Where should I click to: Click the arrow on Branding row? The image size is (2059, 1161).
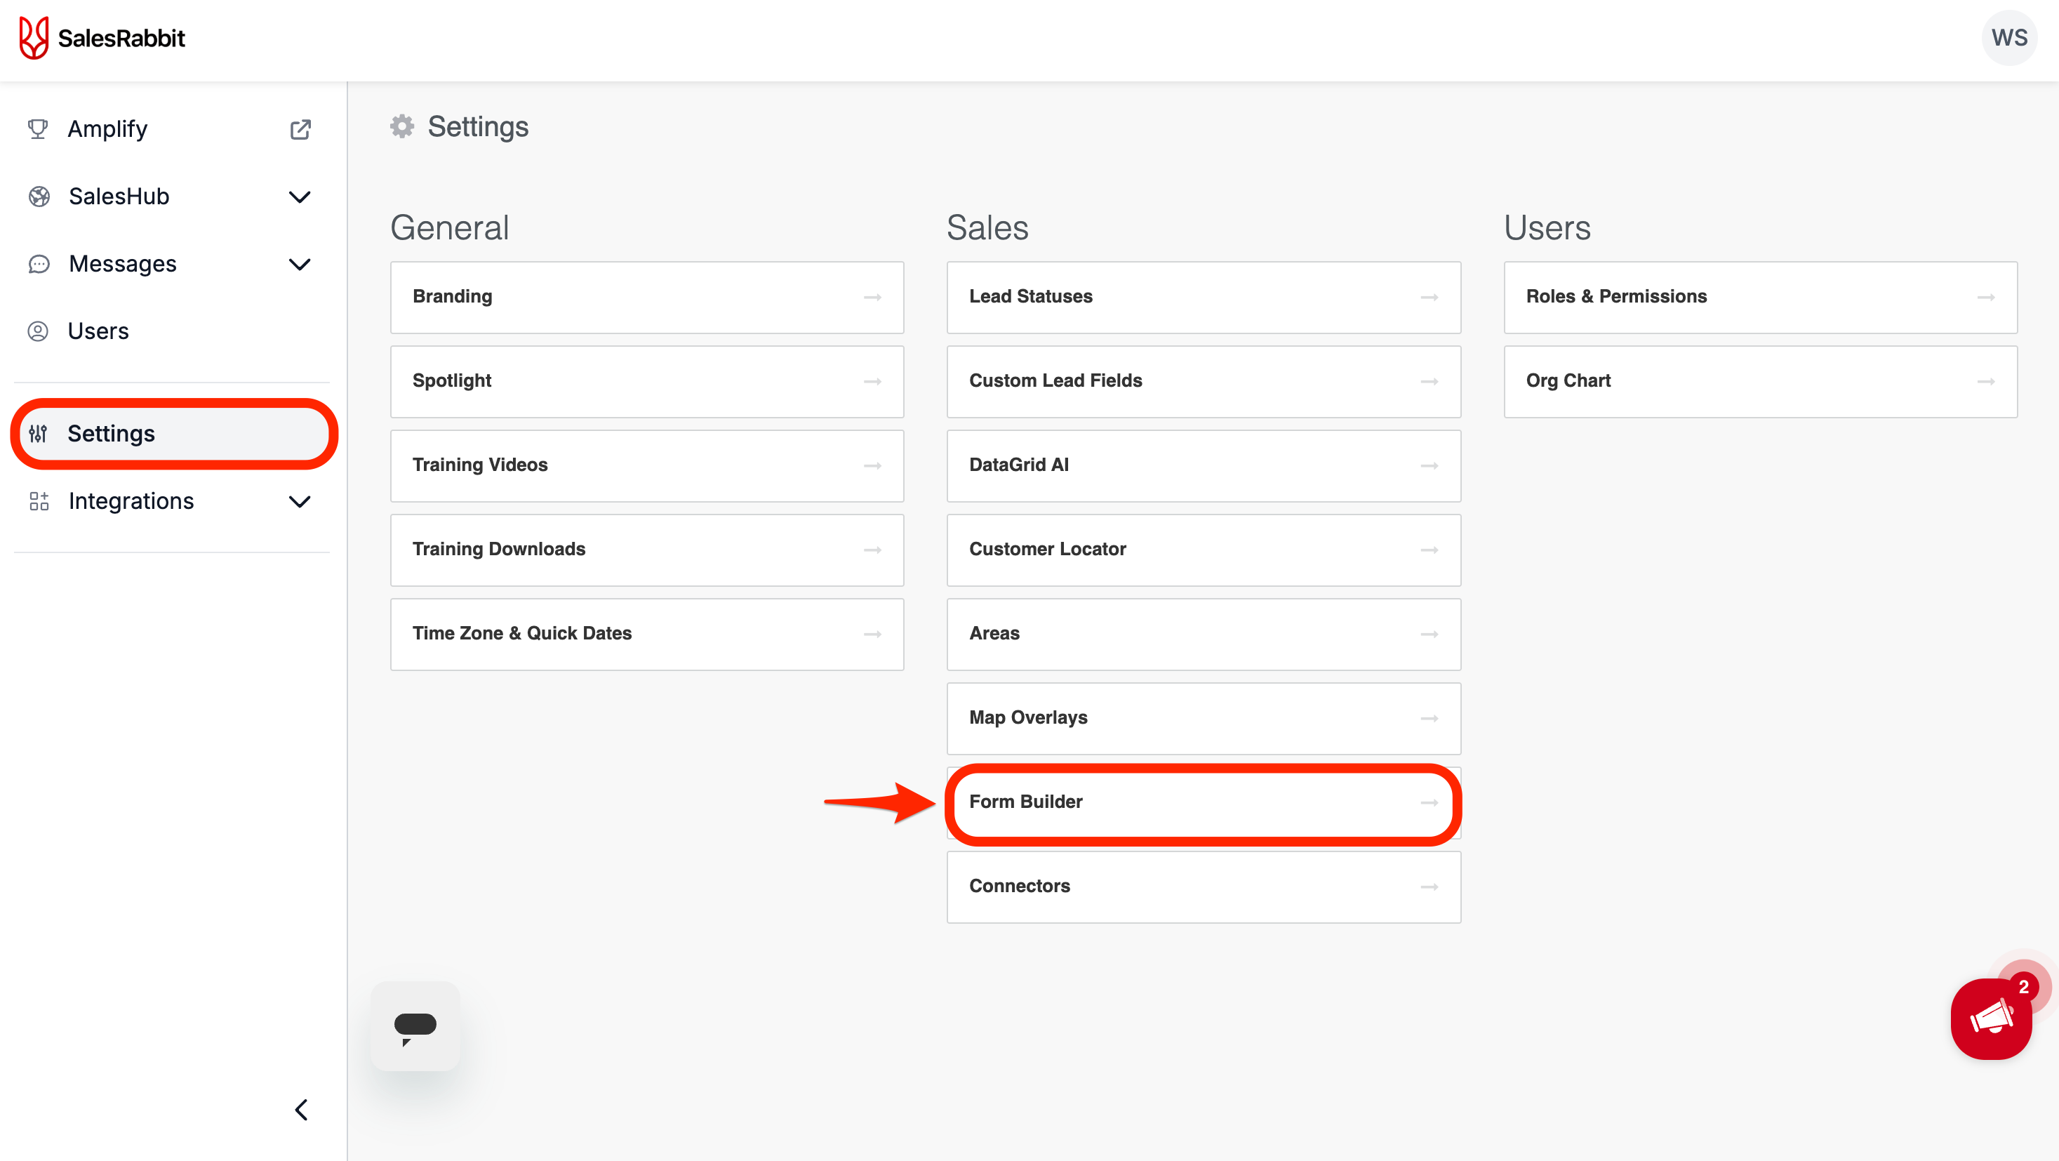872,298
